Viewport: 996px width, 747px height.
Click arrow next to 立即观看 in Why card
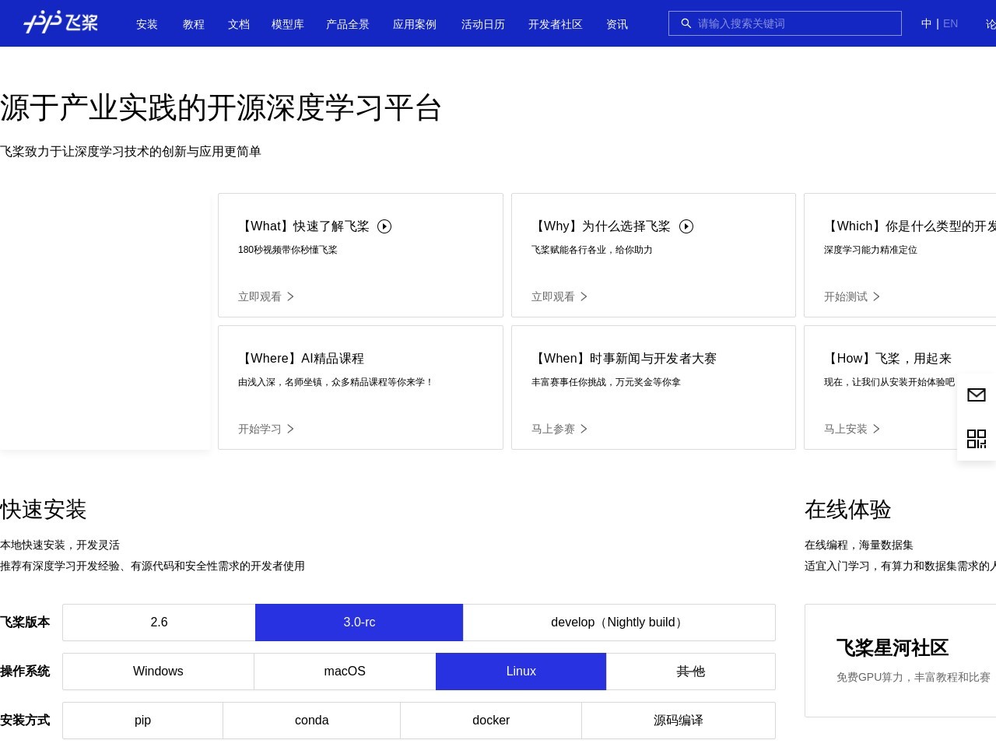coord(584,296)
